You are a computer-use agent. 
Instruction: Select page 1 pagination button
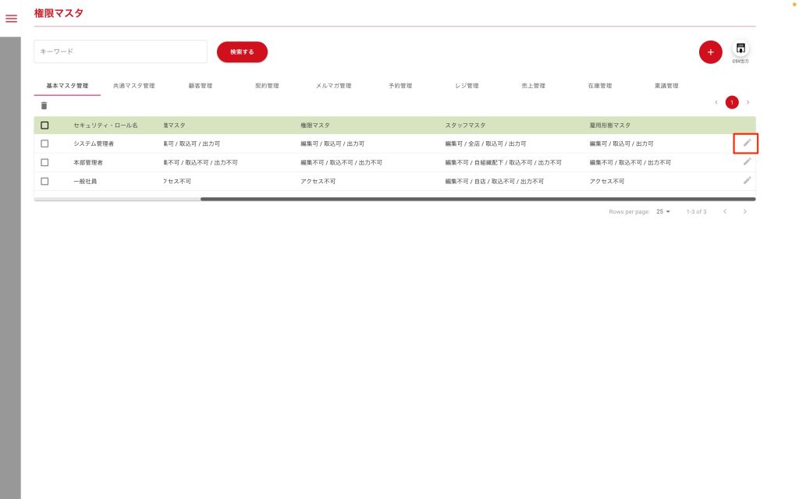coord(732,102)
